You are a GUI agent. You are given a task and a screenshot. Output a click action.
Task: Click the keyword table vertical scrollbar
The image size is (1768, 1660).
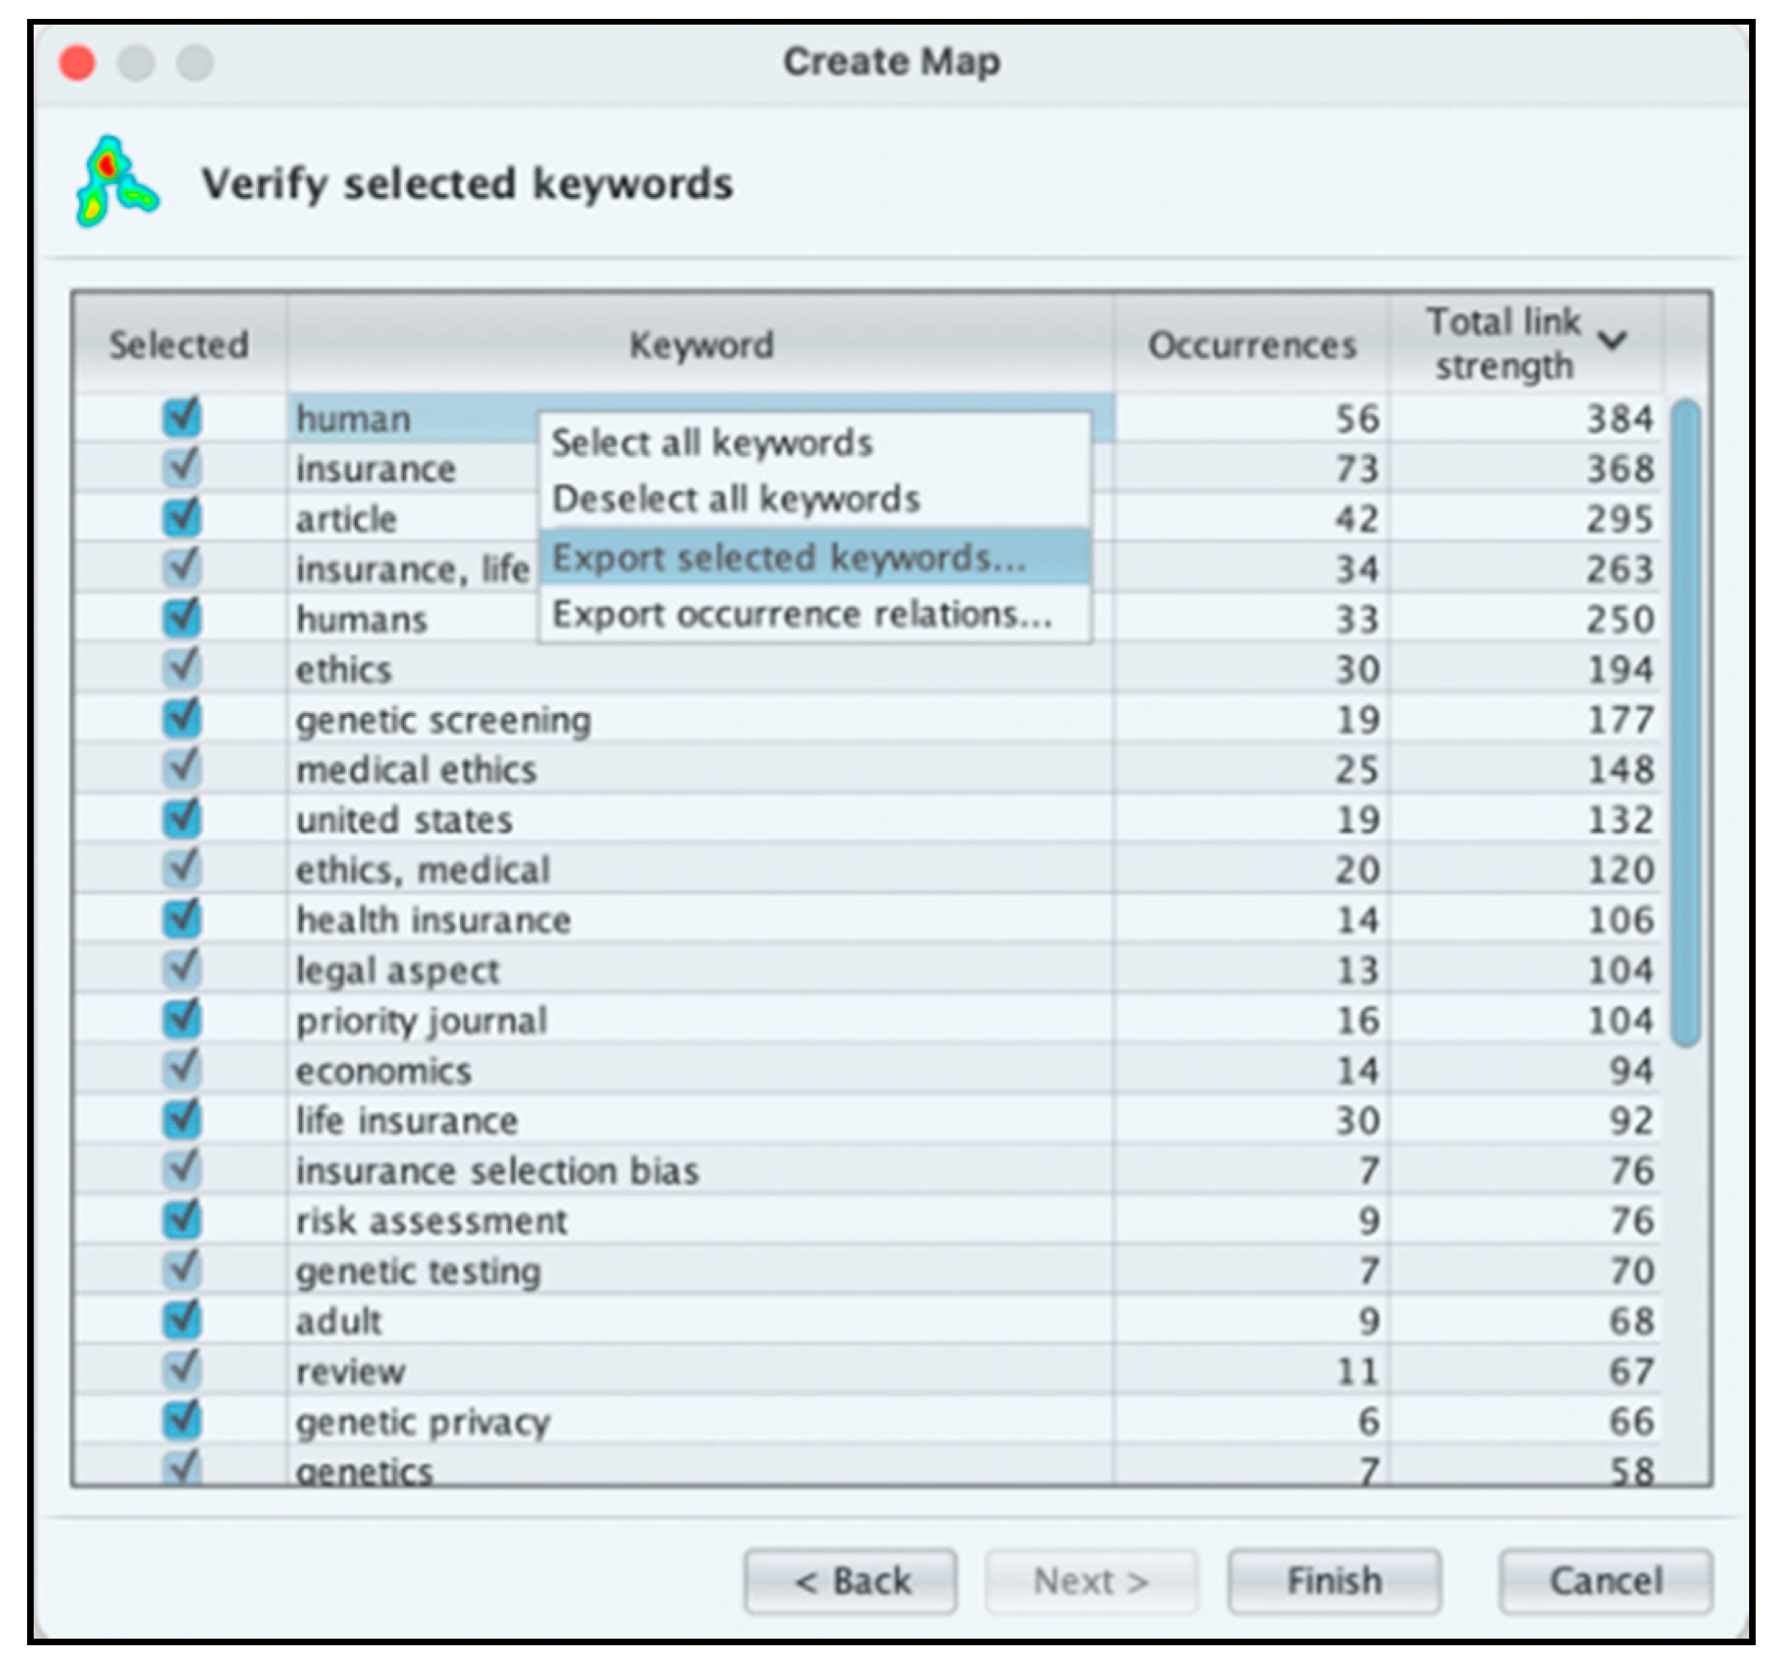[x=1684, y=722]
